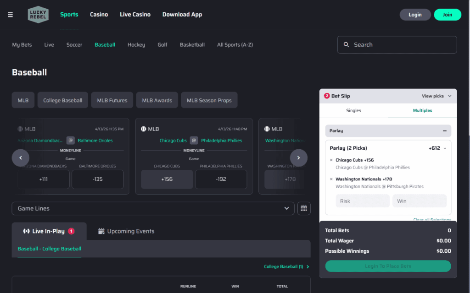Viewport: 470px width, 293px height.
Task: Remove Washington Nationals pick from parlay
Action: point(331,179)
